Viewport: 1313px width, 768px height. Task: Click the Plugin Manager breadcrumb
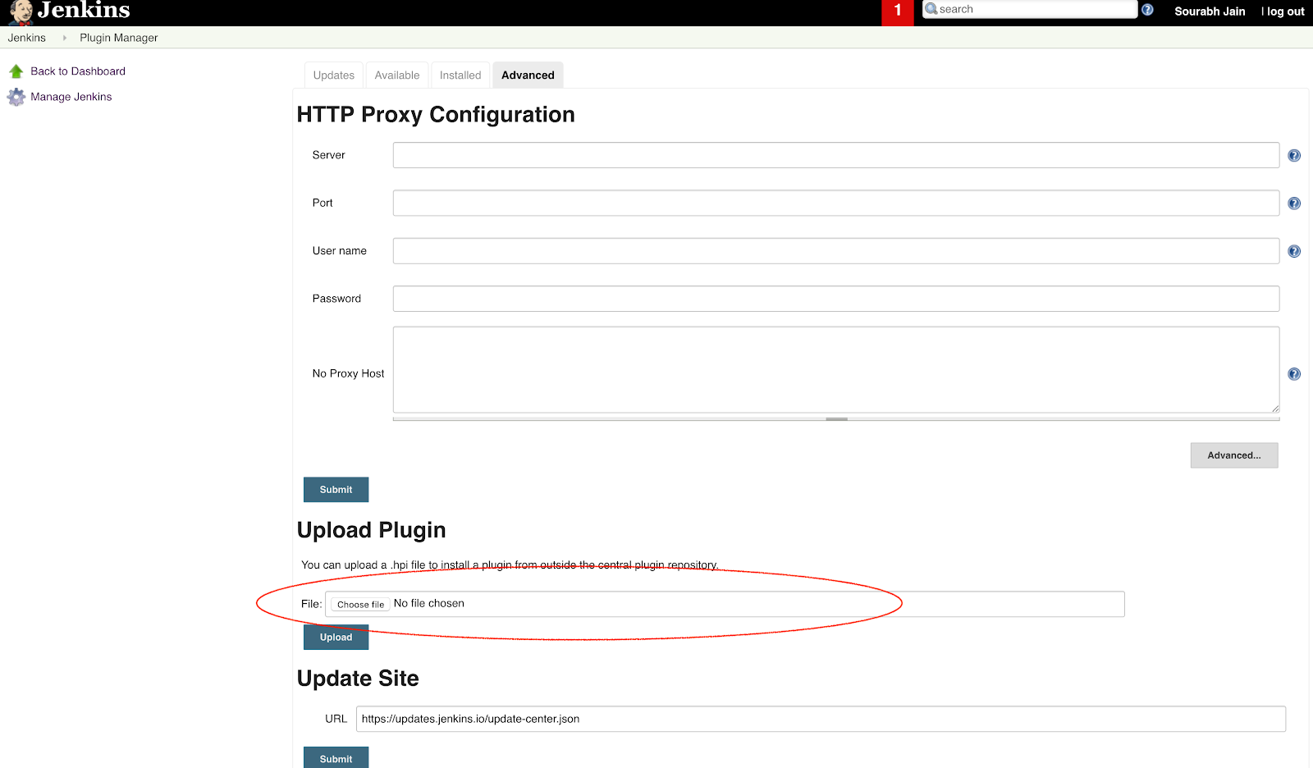(x=119, y=38)
